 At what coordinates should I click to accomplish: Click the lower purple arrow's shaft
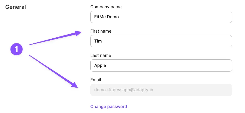50,69
